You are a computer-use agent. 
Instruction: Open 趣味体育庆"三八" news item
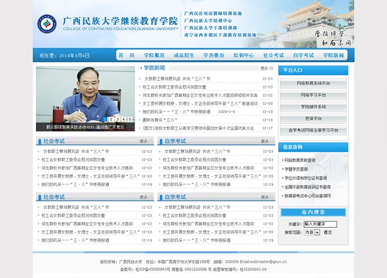[x=160, y=120]
